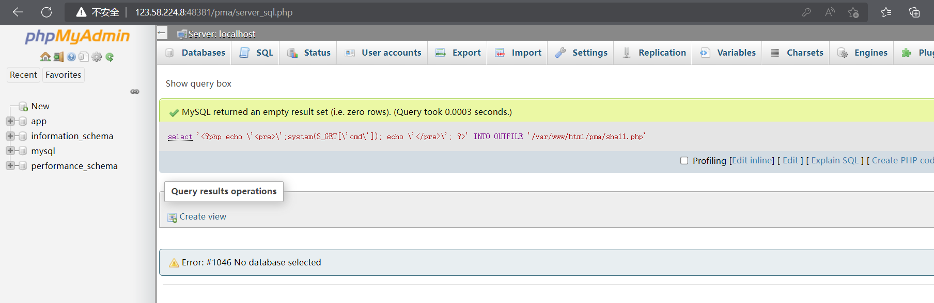
Task: Open the browser favorites list icon
Action: point(886,12)
